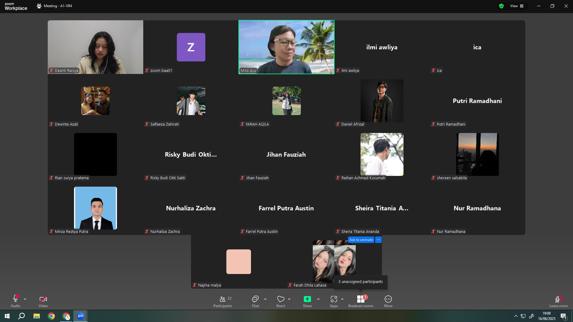This screenshot has height=322, width=573.
Task: Turn on camera with Video button
Action: [43, 301]
